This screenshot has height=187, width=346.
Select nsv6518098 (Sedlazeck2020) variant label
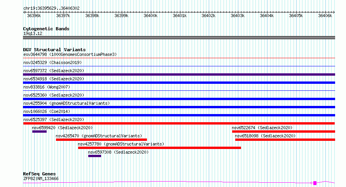tap(265, 136)
